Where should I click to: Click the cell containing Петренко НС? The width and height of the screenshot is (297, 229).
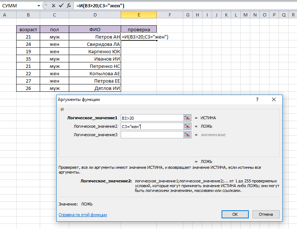95,66
